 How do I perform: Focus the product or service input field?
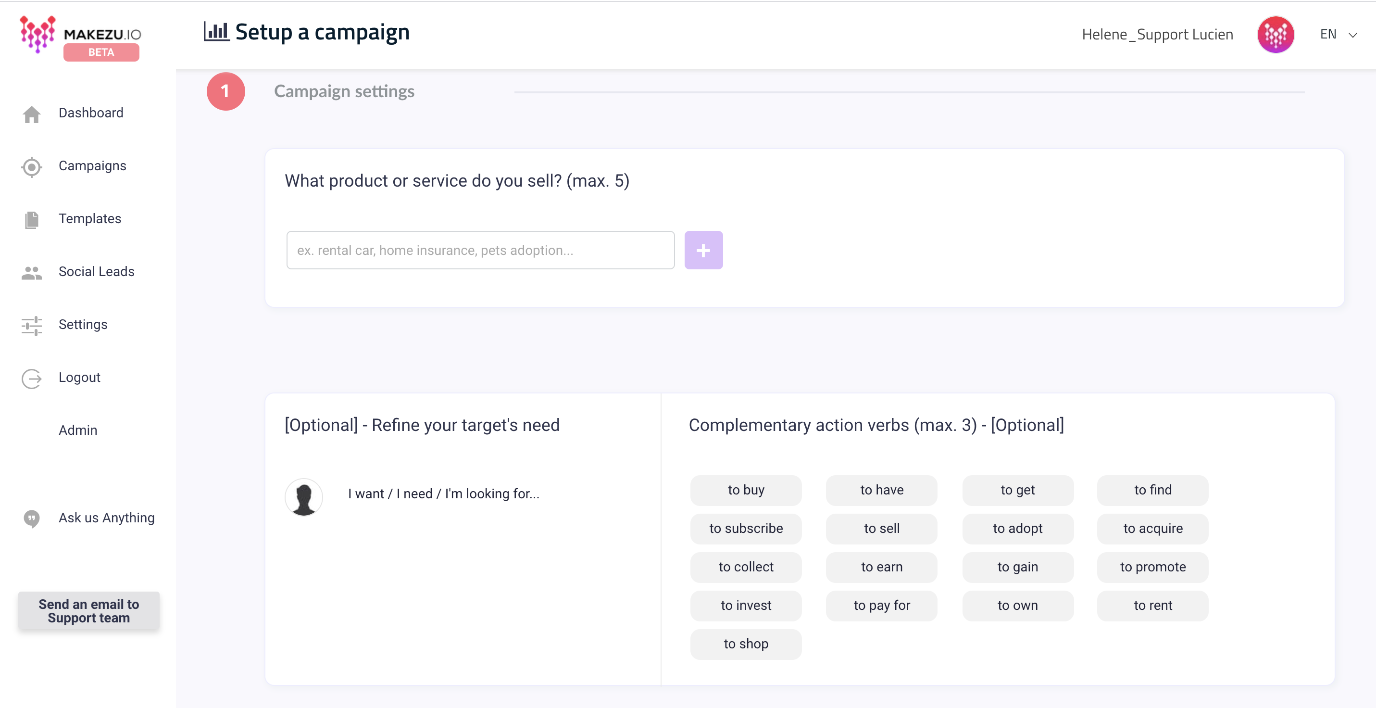tap(480, 250)
